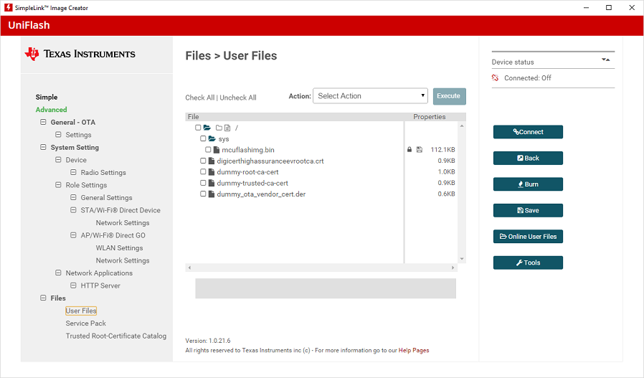Open HTTP Server settings

tap(100, 285)
